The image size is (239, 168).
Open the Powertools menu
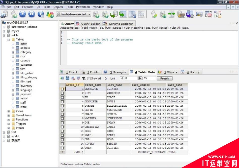[83, 7]
